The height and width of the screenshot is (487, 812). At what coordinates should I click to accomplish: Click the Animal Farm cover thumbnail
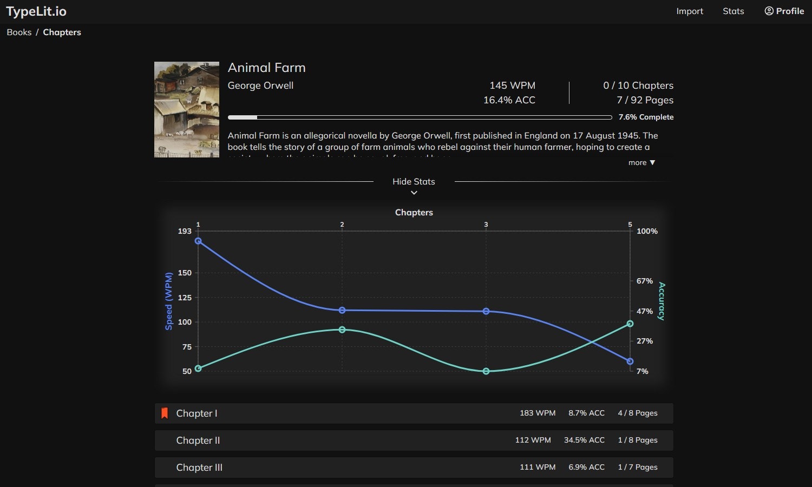click(x=187, y=109)
